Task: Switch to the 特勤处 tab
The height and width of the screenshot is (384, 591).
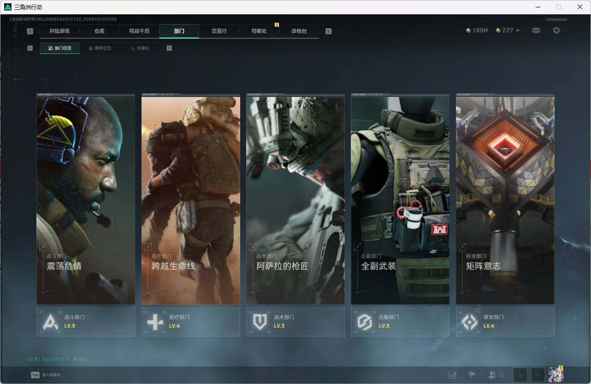Action: pos(259,31)
